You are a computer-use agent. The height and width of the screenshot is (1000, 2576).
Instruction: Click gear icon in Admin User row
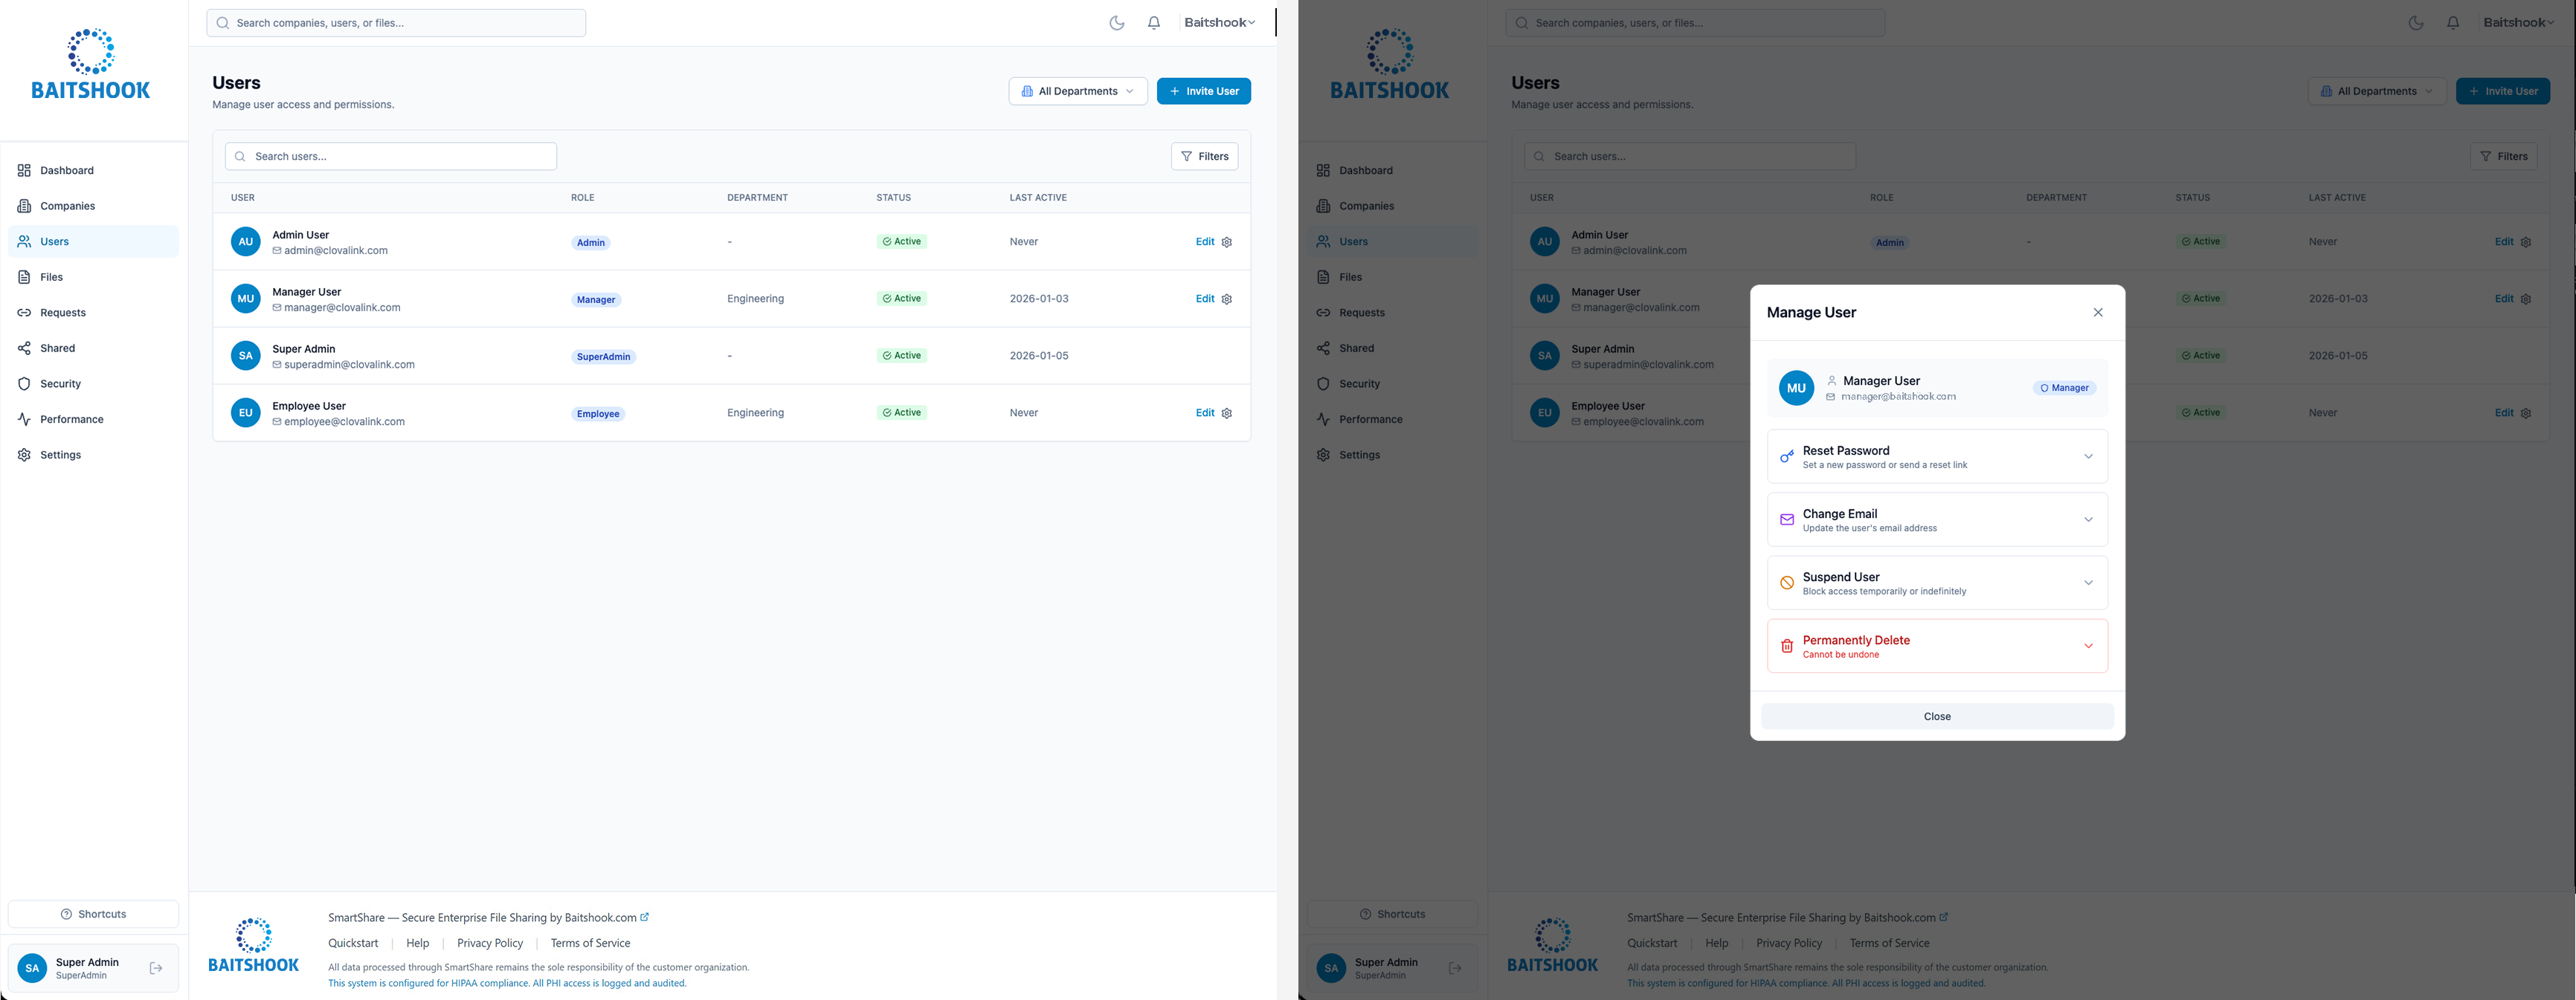[1227, 241]
